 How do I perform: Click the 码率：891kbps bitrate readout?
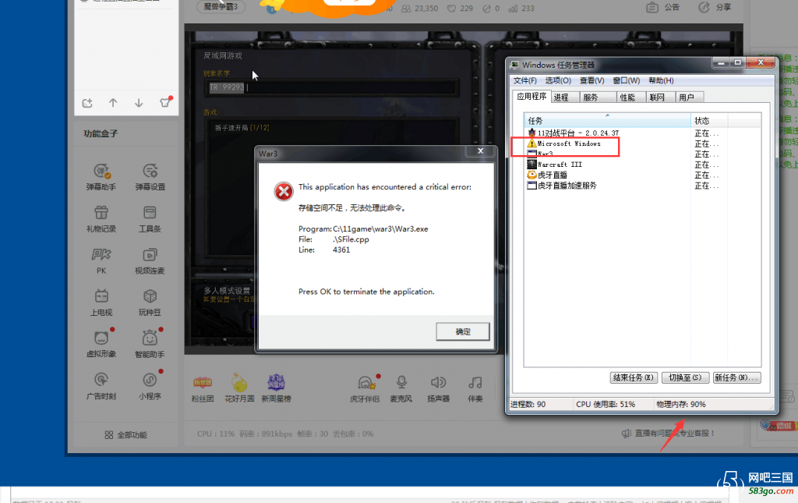[x=266, y=434]
